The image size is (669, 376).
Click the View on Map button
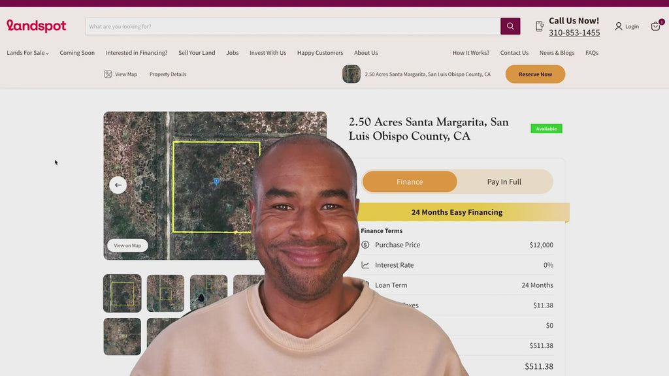click(127, 245)
